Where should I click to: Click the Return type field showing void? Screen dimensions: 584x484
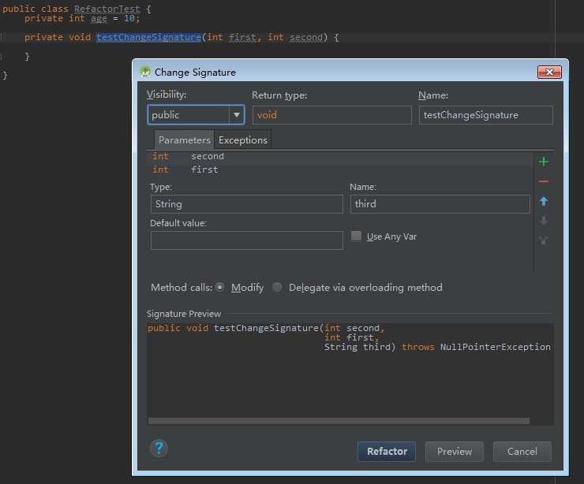[x=331, y=115]
